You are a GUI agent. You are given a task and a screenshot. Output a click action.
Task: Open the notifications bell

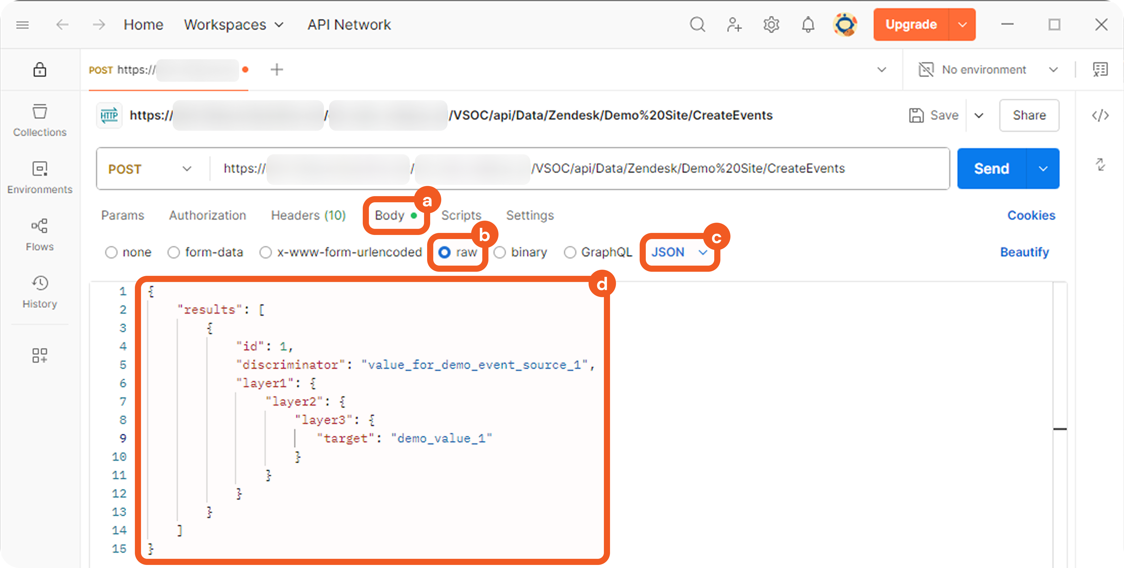tap(808, 25)
